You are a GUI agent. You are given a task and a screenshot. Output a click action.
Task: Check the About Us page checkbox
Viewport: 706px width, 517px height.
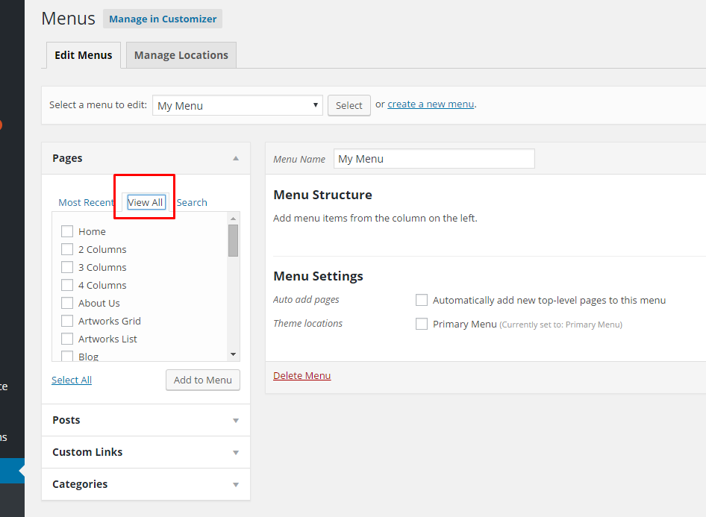coord(67,303)
